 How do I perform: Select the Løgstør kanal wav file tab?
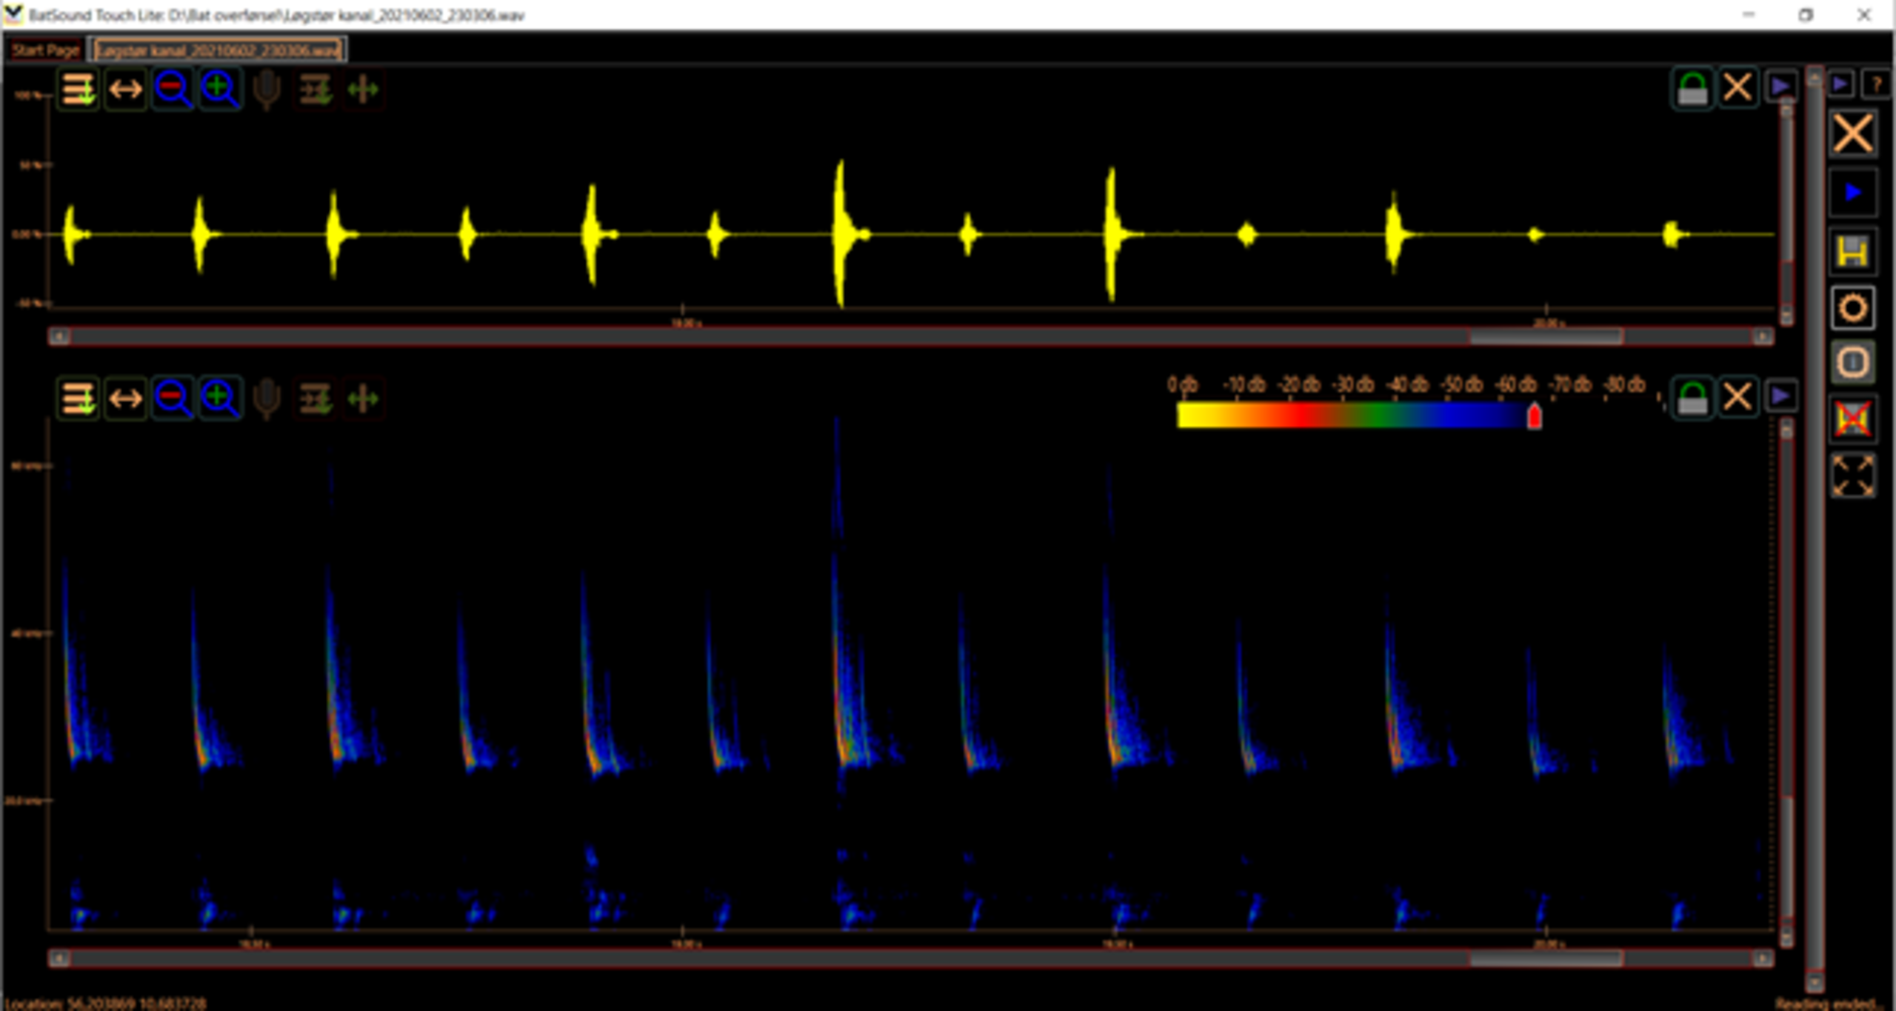[x=218, y=50]
